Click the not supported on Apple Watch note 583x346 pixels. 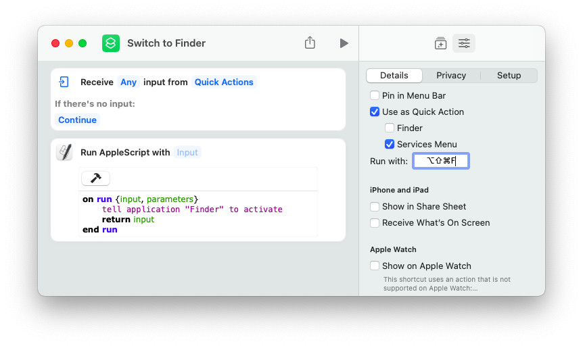click(446, 284)
